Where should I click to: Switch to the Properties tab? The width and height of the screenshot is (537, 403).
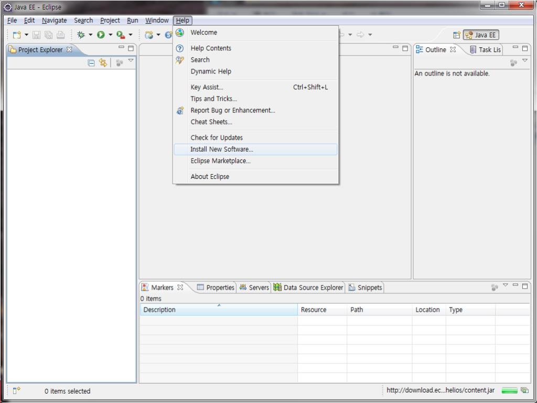point(216,288)
